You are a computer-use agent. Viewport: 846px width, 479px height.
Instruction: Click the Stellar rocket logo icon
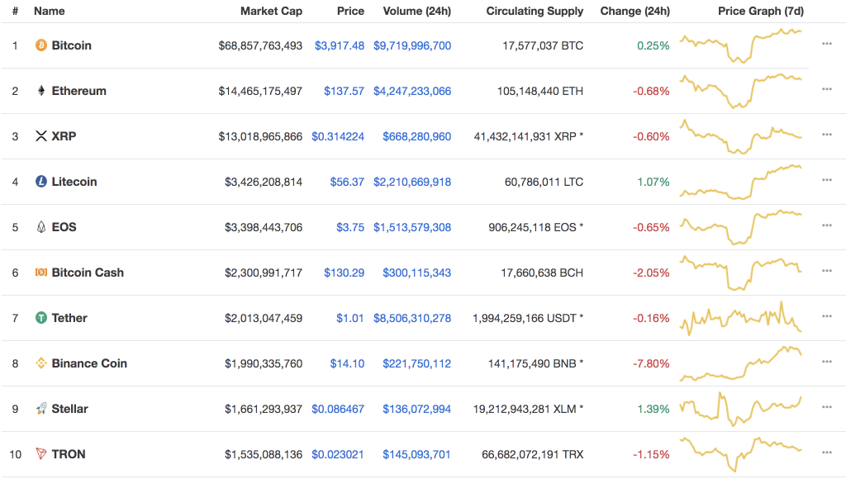(41, 408)
